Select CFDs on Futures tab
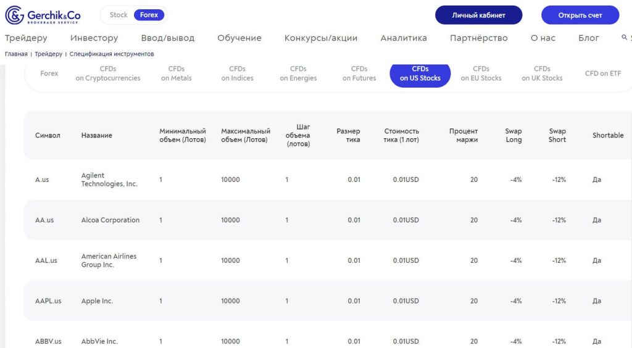 pos(359,73)
